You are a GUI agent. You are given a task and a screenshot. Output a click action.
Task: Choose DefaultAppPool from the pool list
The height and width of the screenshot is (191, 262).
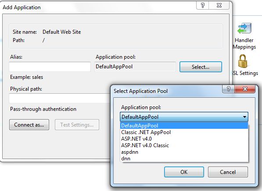pos(184,126)
